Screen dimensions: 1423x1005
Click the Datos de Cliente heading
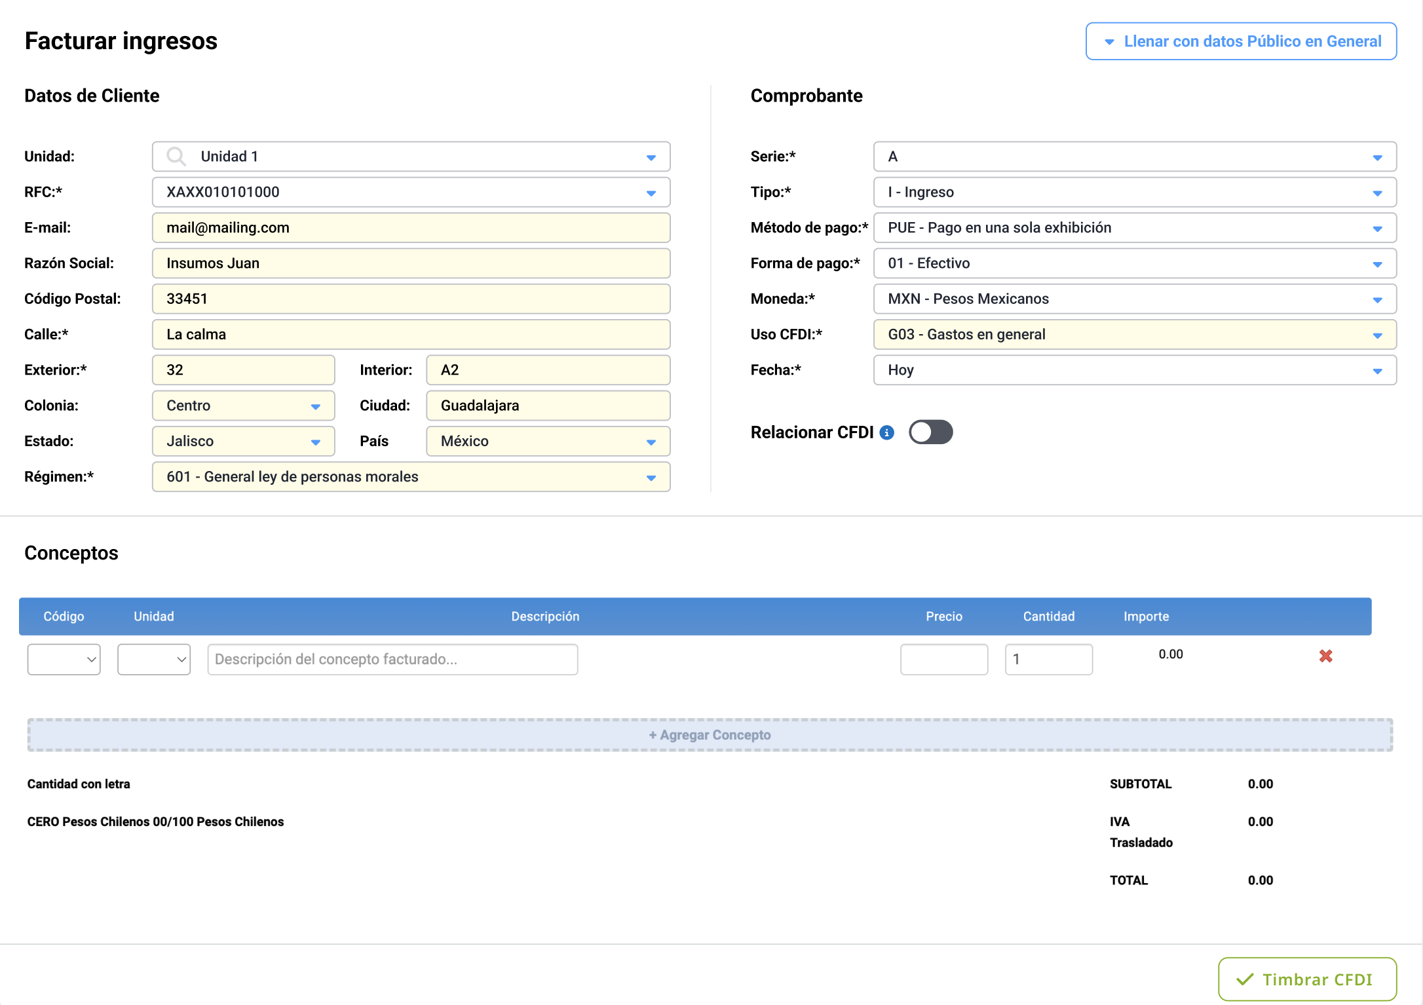pos(92,96)
